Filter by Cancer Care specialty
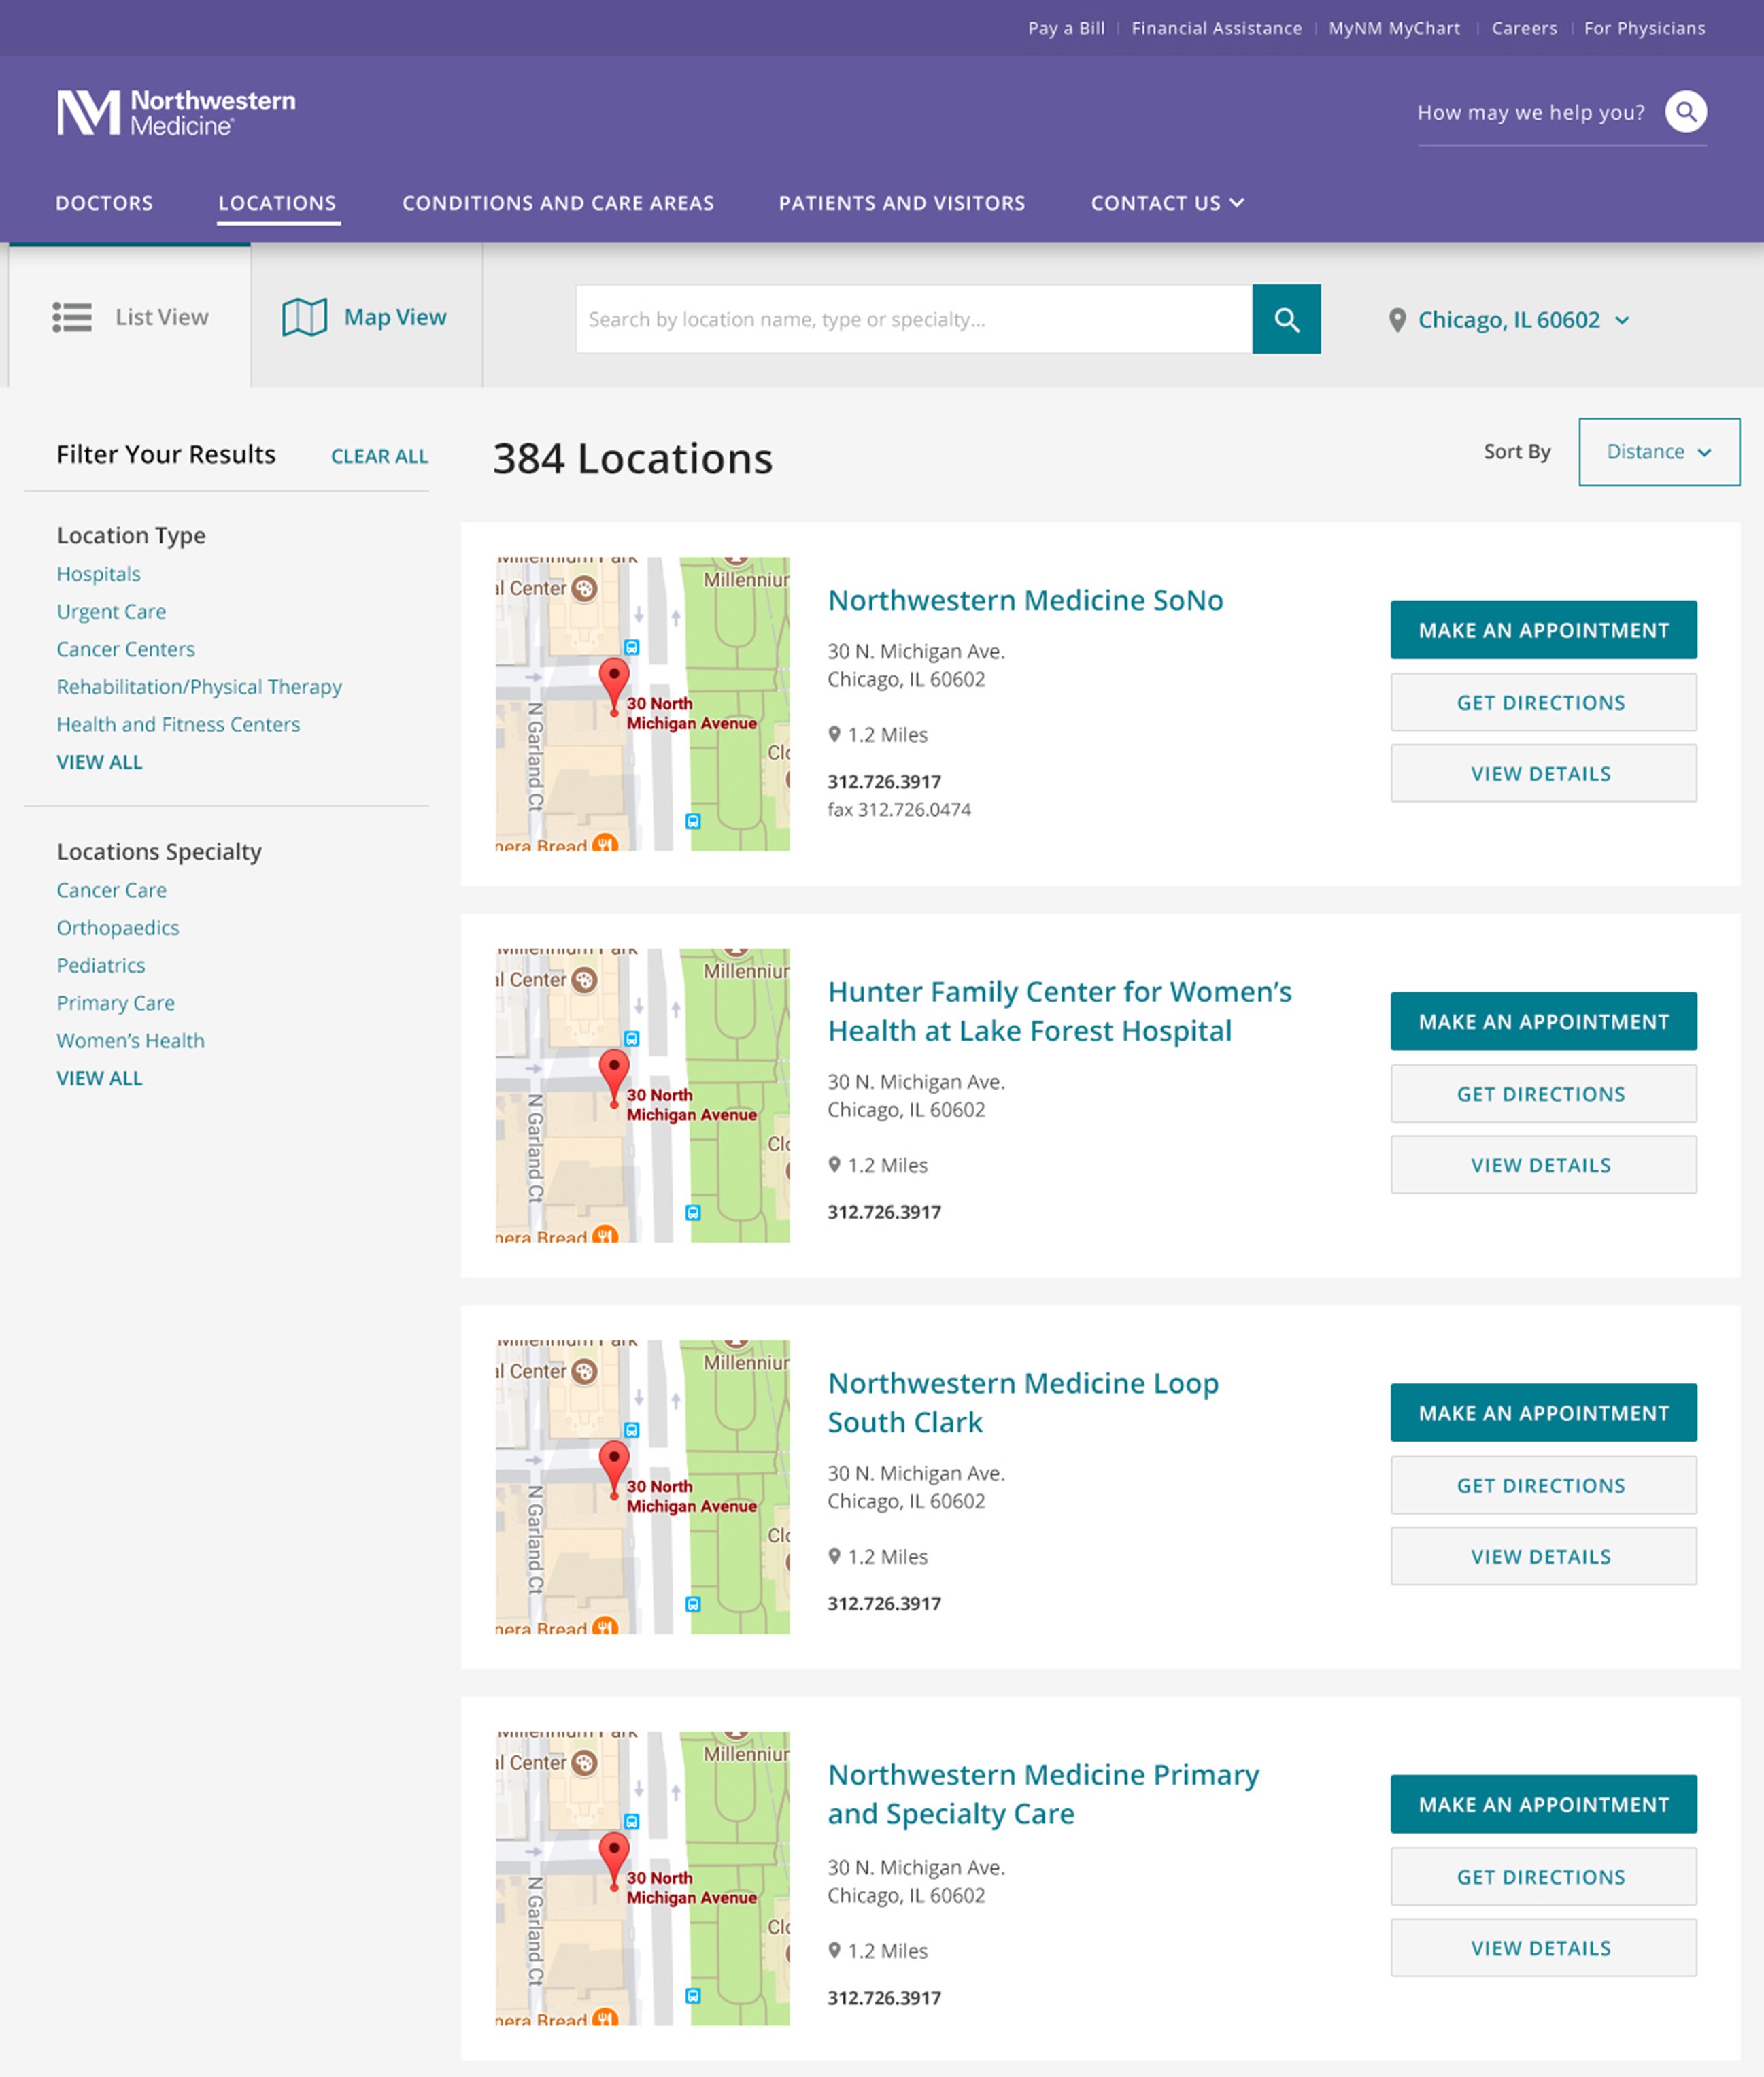1764x2077 pixels. pos(111,890)
